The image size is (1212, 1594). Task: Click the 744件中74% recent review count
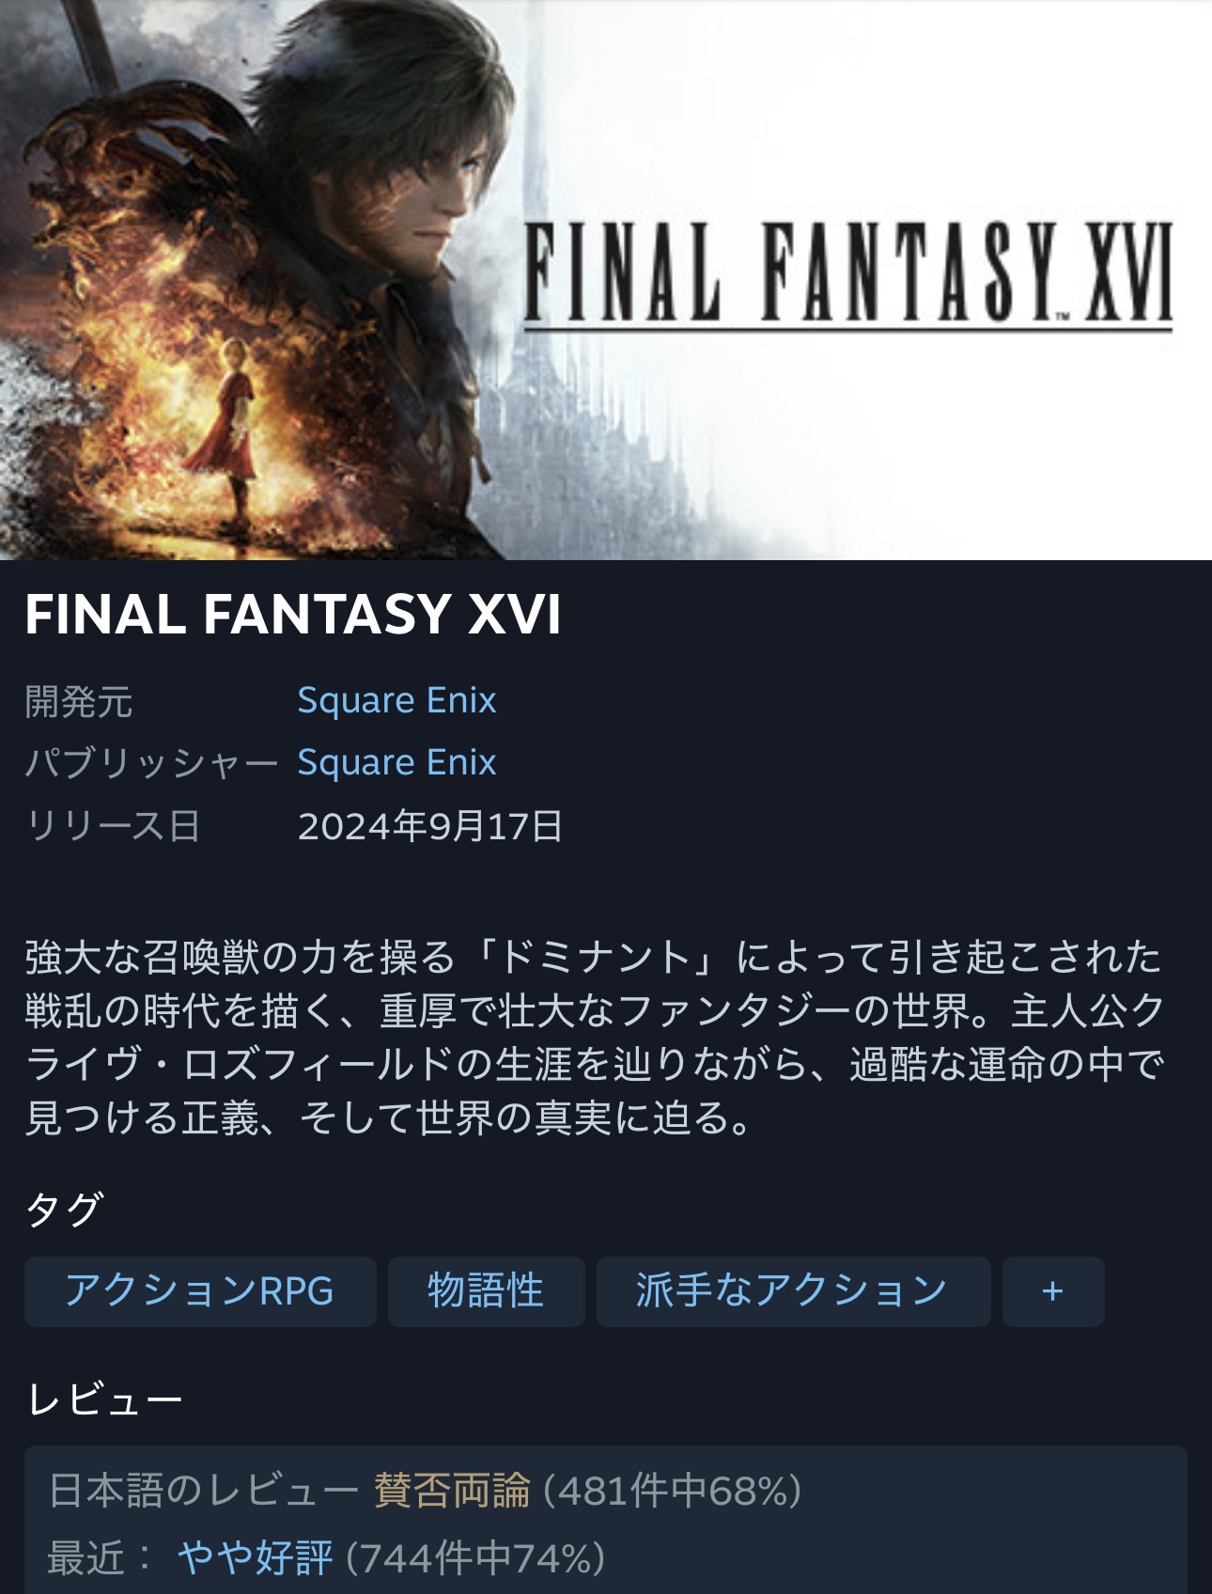tap(475, 1557)
